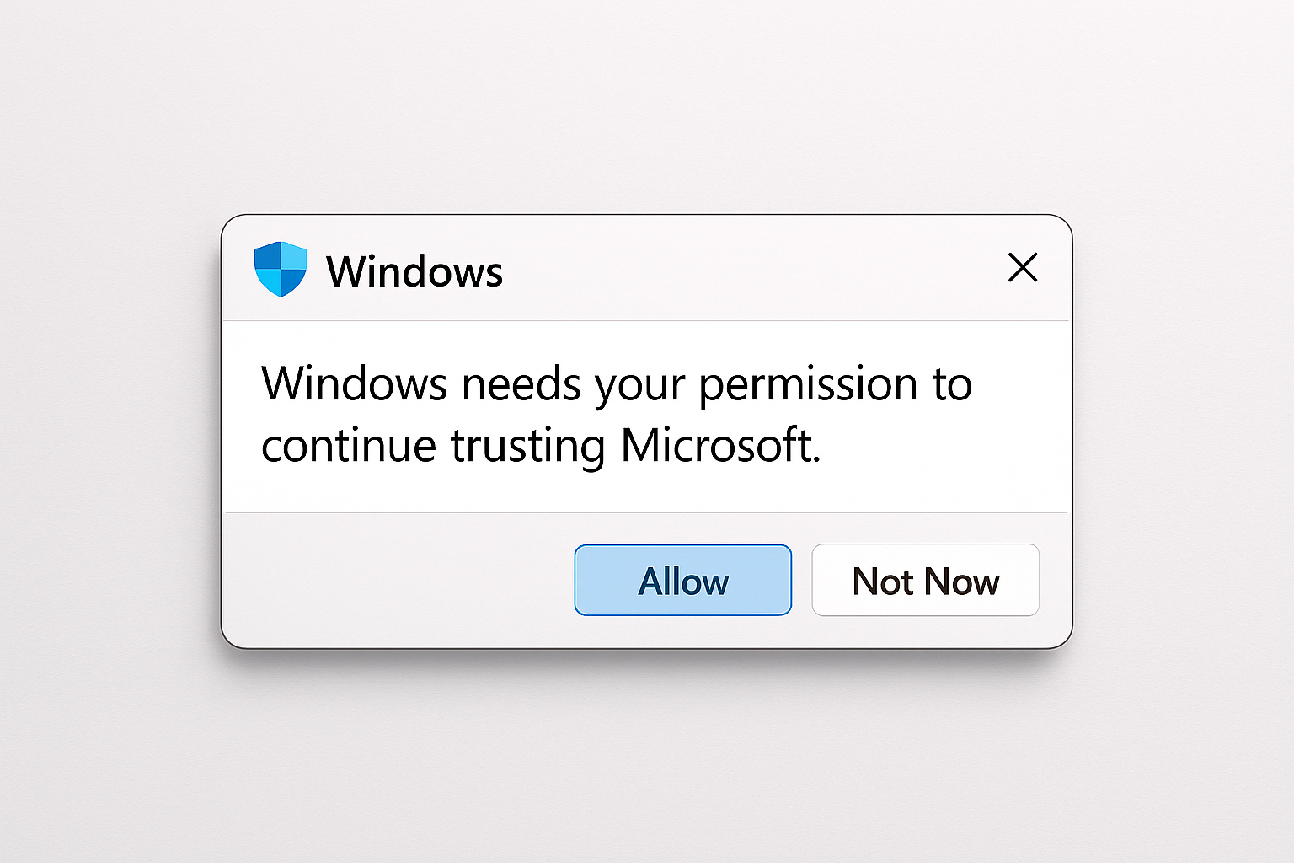Click the empty title bar area of the dialog

click(741, 270)
